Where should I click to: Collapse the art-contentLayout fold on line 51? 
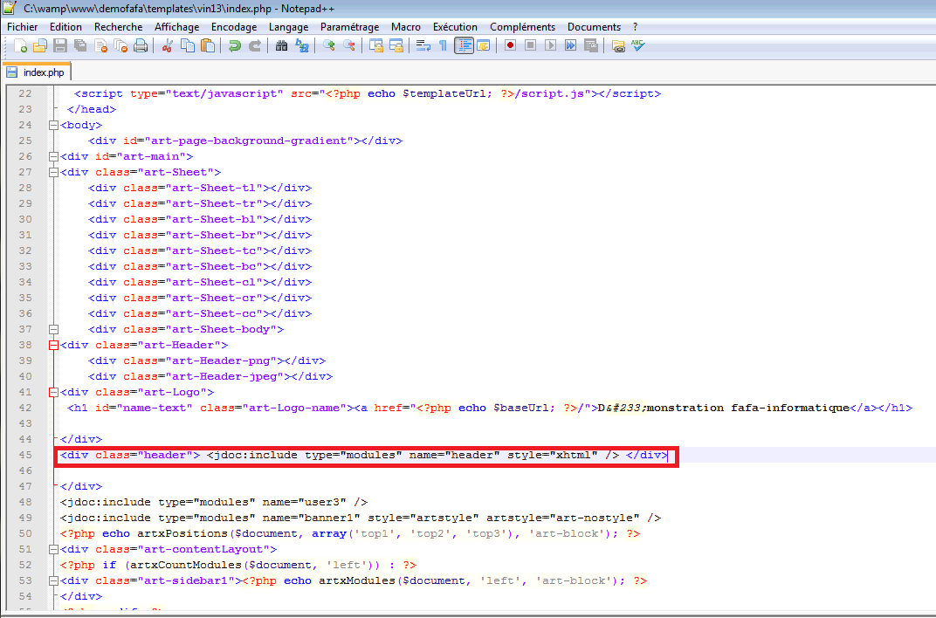pyautogui.click(x=54, y=549)
